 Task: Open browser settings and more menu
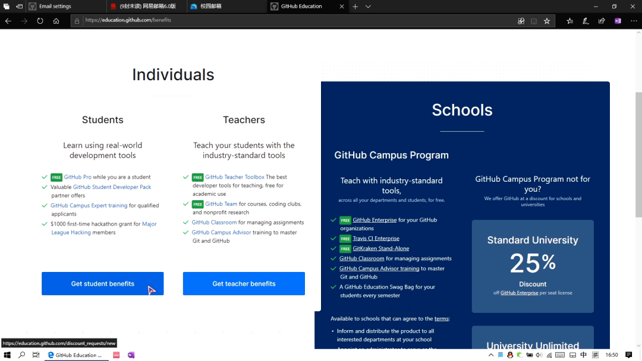tap(634, 21)
